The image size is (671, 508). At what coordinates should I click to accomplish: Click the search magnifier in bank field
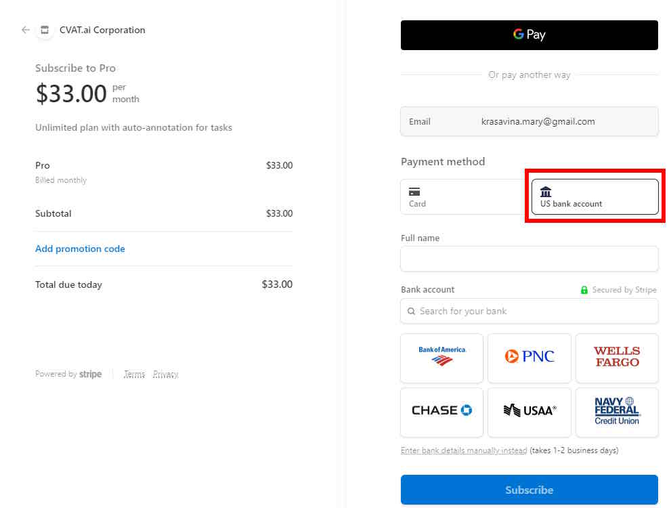tap(411, 311)
